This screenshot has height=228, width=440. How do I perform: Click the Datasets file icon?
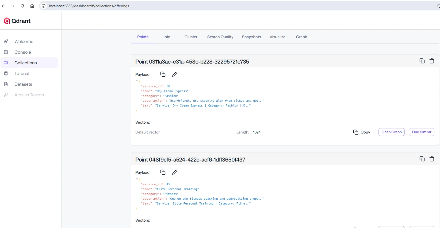6,84
